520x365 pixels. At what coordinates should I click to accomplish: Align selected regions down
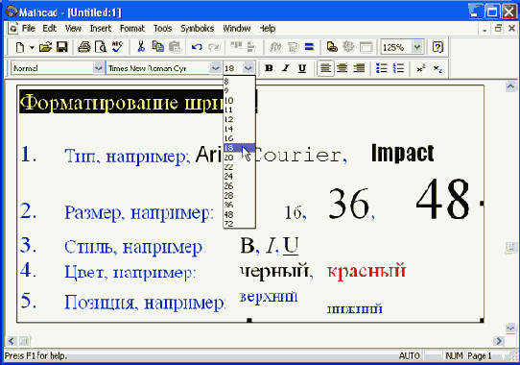pos(251,47)
